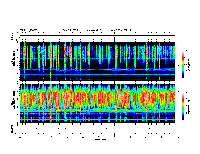Click the ch.2 spectrogram plot area
Screen dimensions: 200x154
click(97, 103)
